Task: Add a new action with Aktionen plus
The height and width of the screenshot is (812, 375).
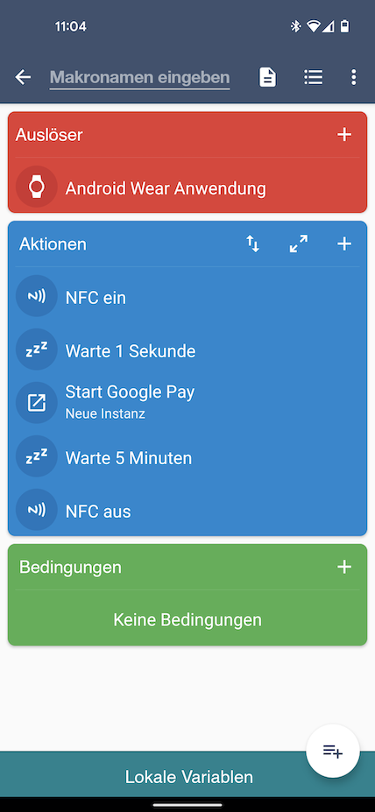Action: [x=344, y=244]
